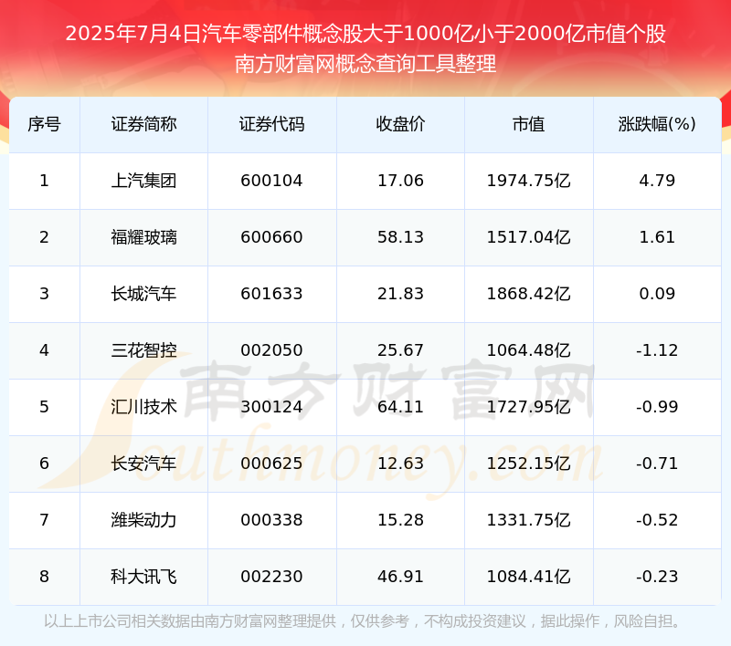The height and width of the screenshot is (646, 731).
Task: Select stock name 福耀玻璃
Action: [143, 237]
